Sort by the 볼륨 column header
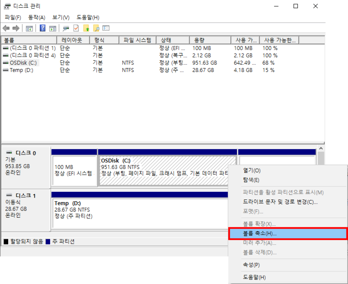This screenshot has height=284, width=348. click(x=29, y=40)
